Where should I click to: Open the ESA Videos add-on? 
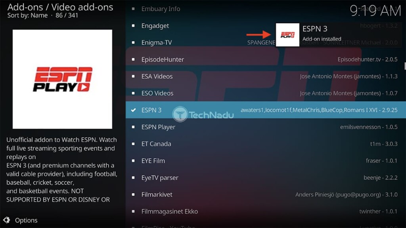point(266,76)
